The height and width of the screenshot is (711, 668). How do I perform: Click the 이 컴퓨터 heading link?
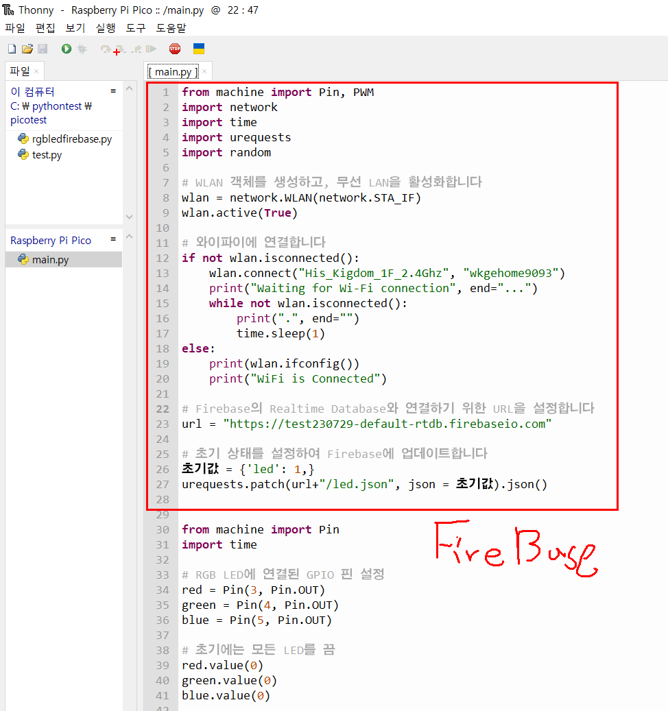pos(32,92)
